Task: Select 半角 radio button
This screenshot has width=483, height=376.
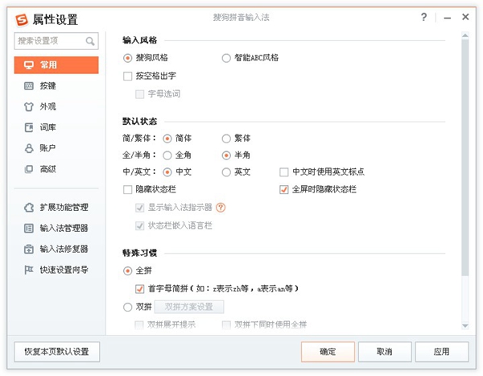Action: [226, 155]
